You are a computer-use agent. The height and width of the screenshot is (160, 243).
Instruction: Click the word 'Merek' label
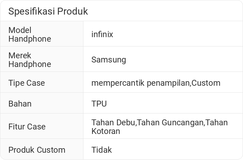(x=20, y=56)
